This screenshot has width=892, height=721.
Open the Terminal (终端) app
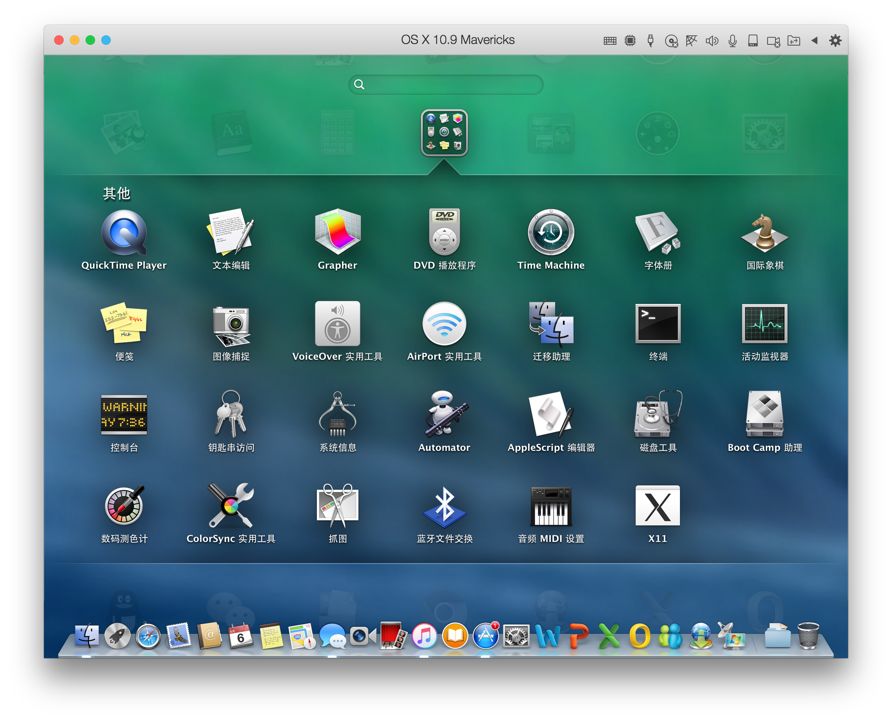tap(658, 324)
